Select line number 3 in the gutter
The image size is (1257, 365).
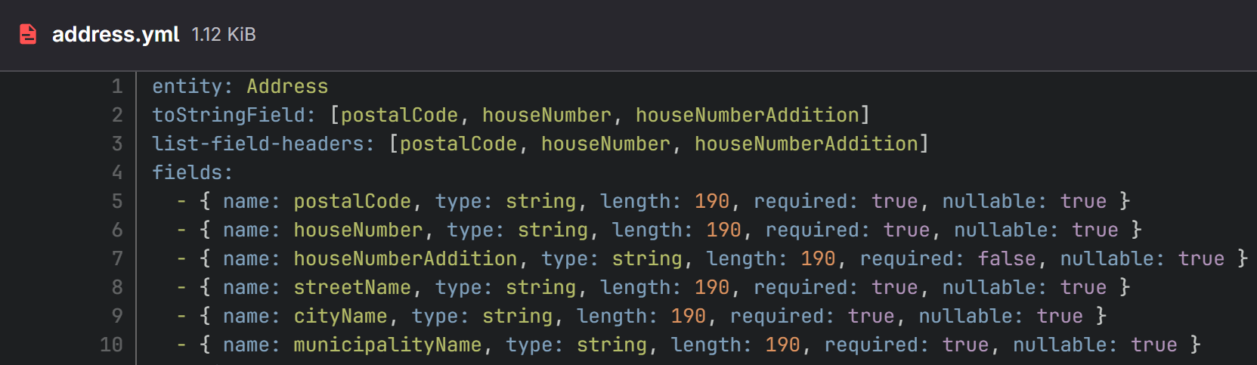coord(117,144)
